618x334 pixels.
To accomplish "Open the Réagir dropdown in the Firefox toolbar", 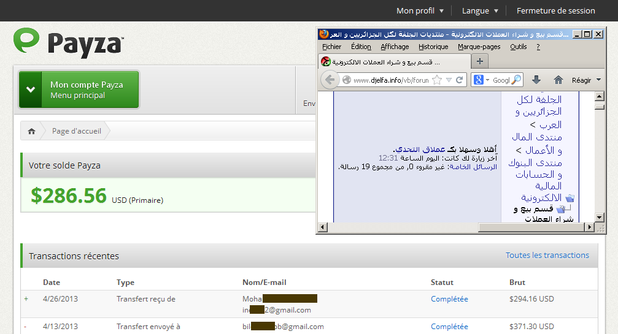I will (x=586, y=80).
